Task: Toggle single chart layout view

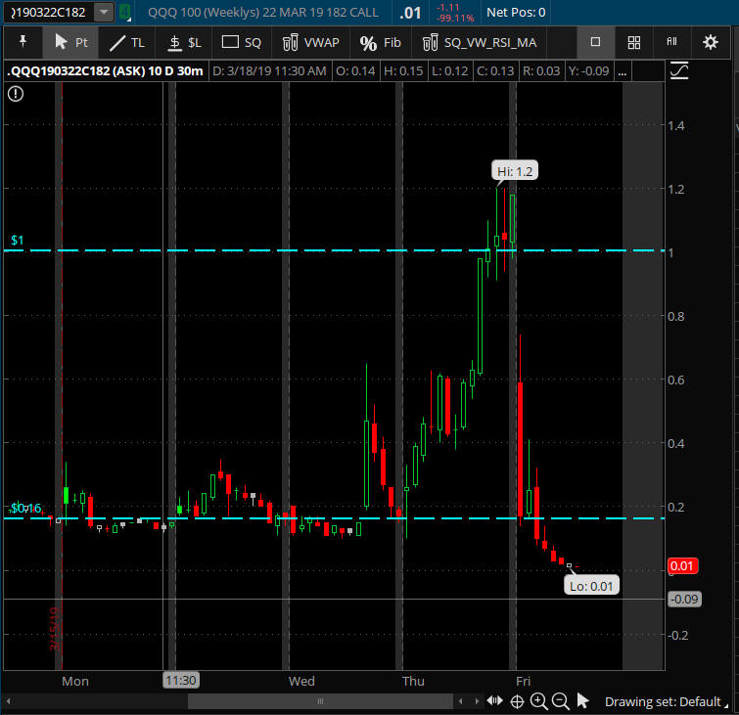Action: 595,42
